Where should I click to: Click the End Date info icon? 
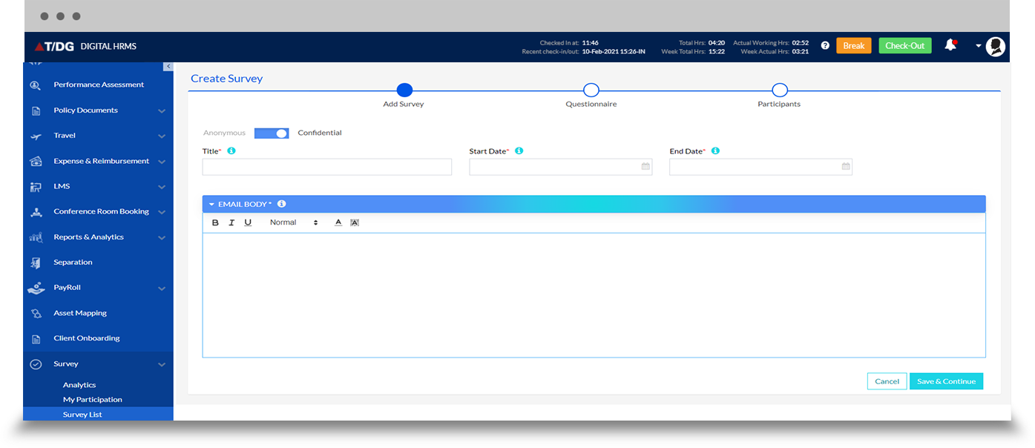coord(715,151)
